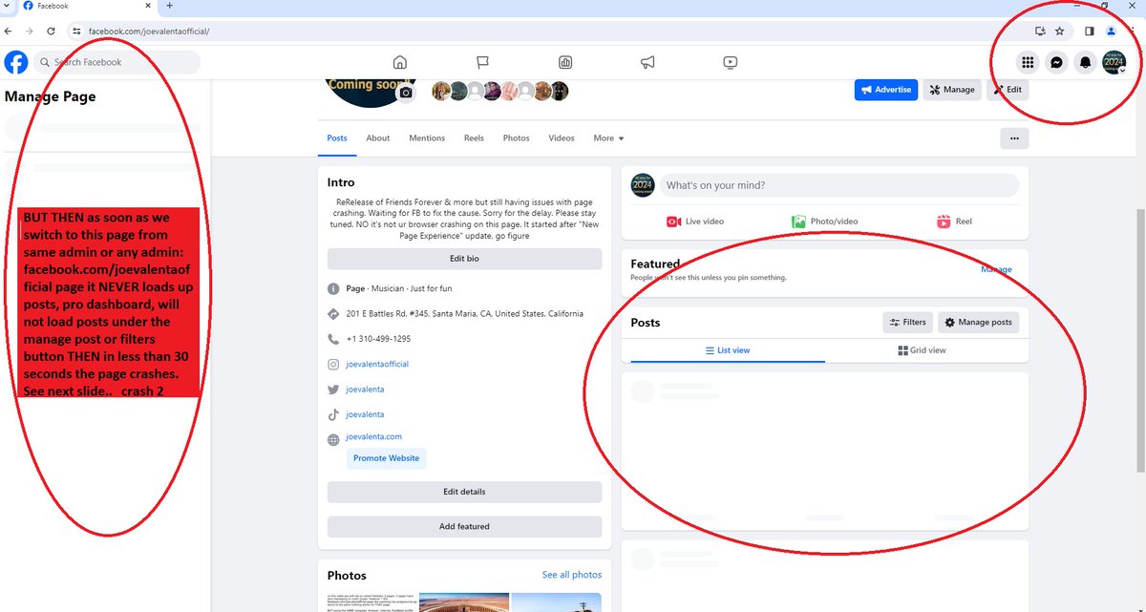
Task: Click the composer profile avatar
Action: click(643, 185)
